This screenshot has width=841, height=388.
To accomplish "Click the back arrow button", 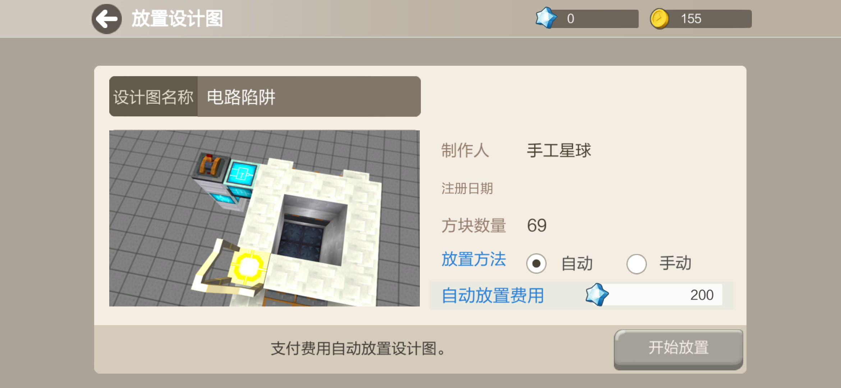I will pos(106,19).
